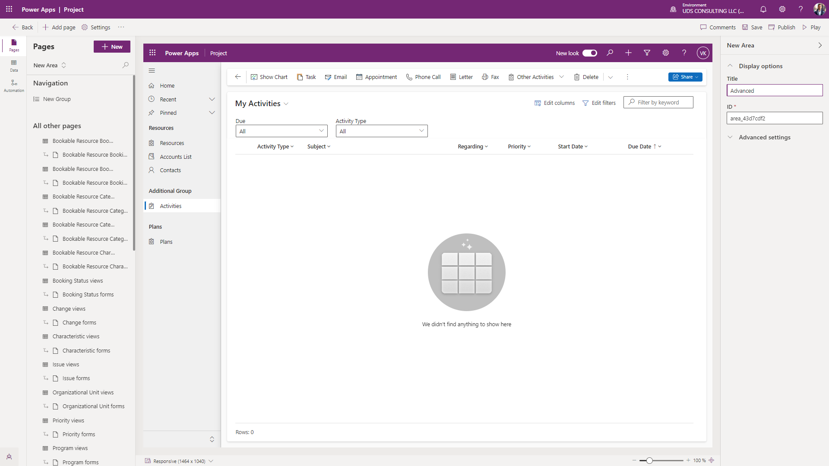Select Activities in the site map
The width and height of the screenshot is (829, 466).
tap(182, 206)
